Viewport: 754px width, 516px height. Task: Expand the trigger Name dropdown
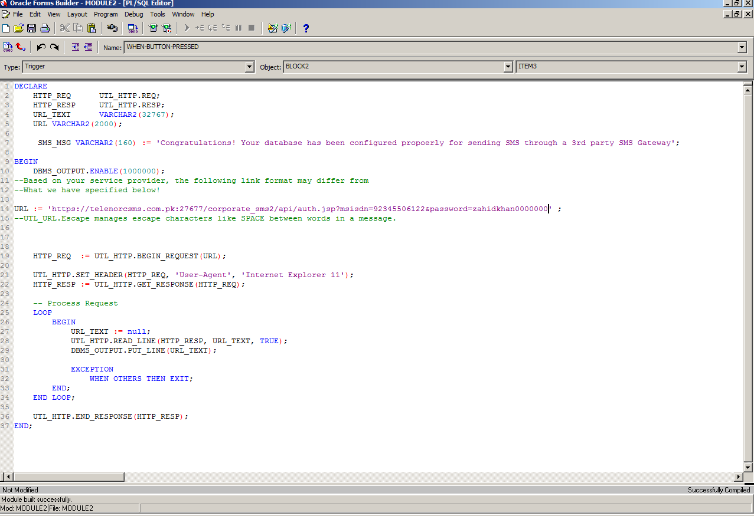coord(742,47)
